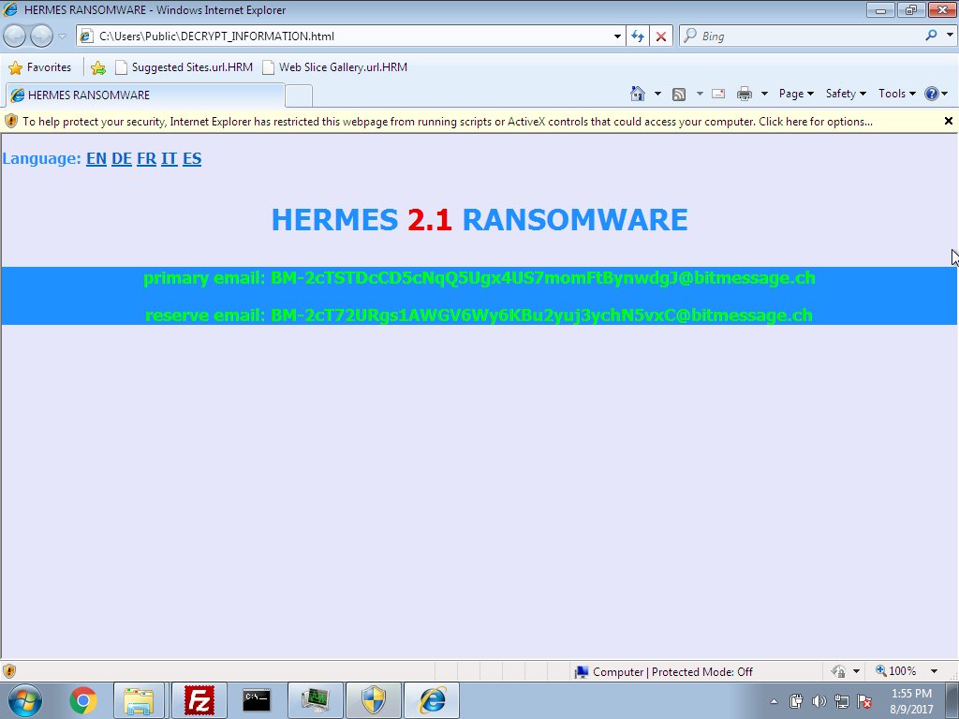Viewport: 959px width, 719px height.
Task: Click Computer Protected Mode Off status
Action: [664, 672]
